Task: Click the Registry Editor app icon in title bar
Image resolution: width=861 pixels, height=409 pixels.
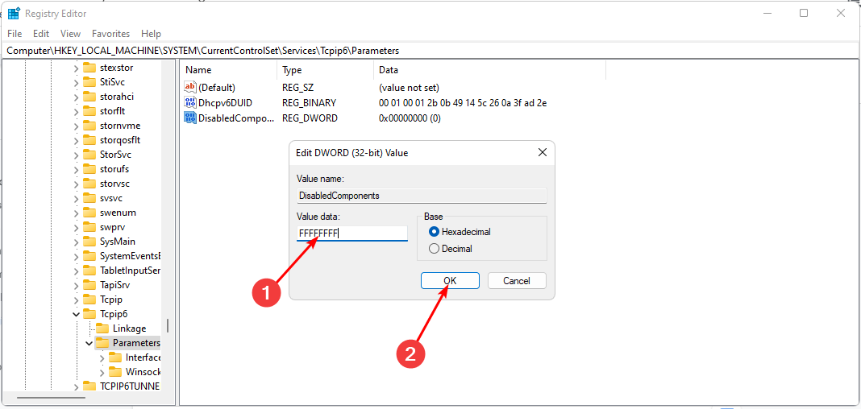Action: click(x=14, y=14)
